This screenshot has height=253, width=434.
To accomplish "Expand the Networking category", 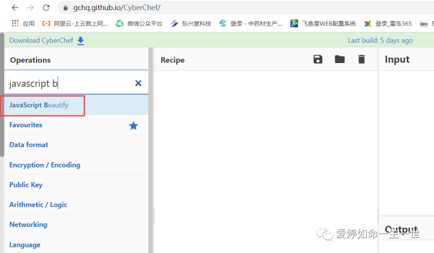I will (x=76, y=224).
